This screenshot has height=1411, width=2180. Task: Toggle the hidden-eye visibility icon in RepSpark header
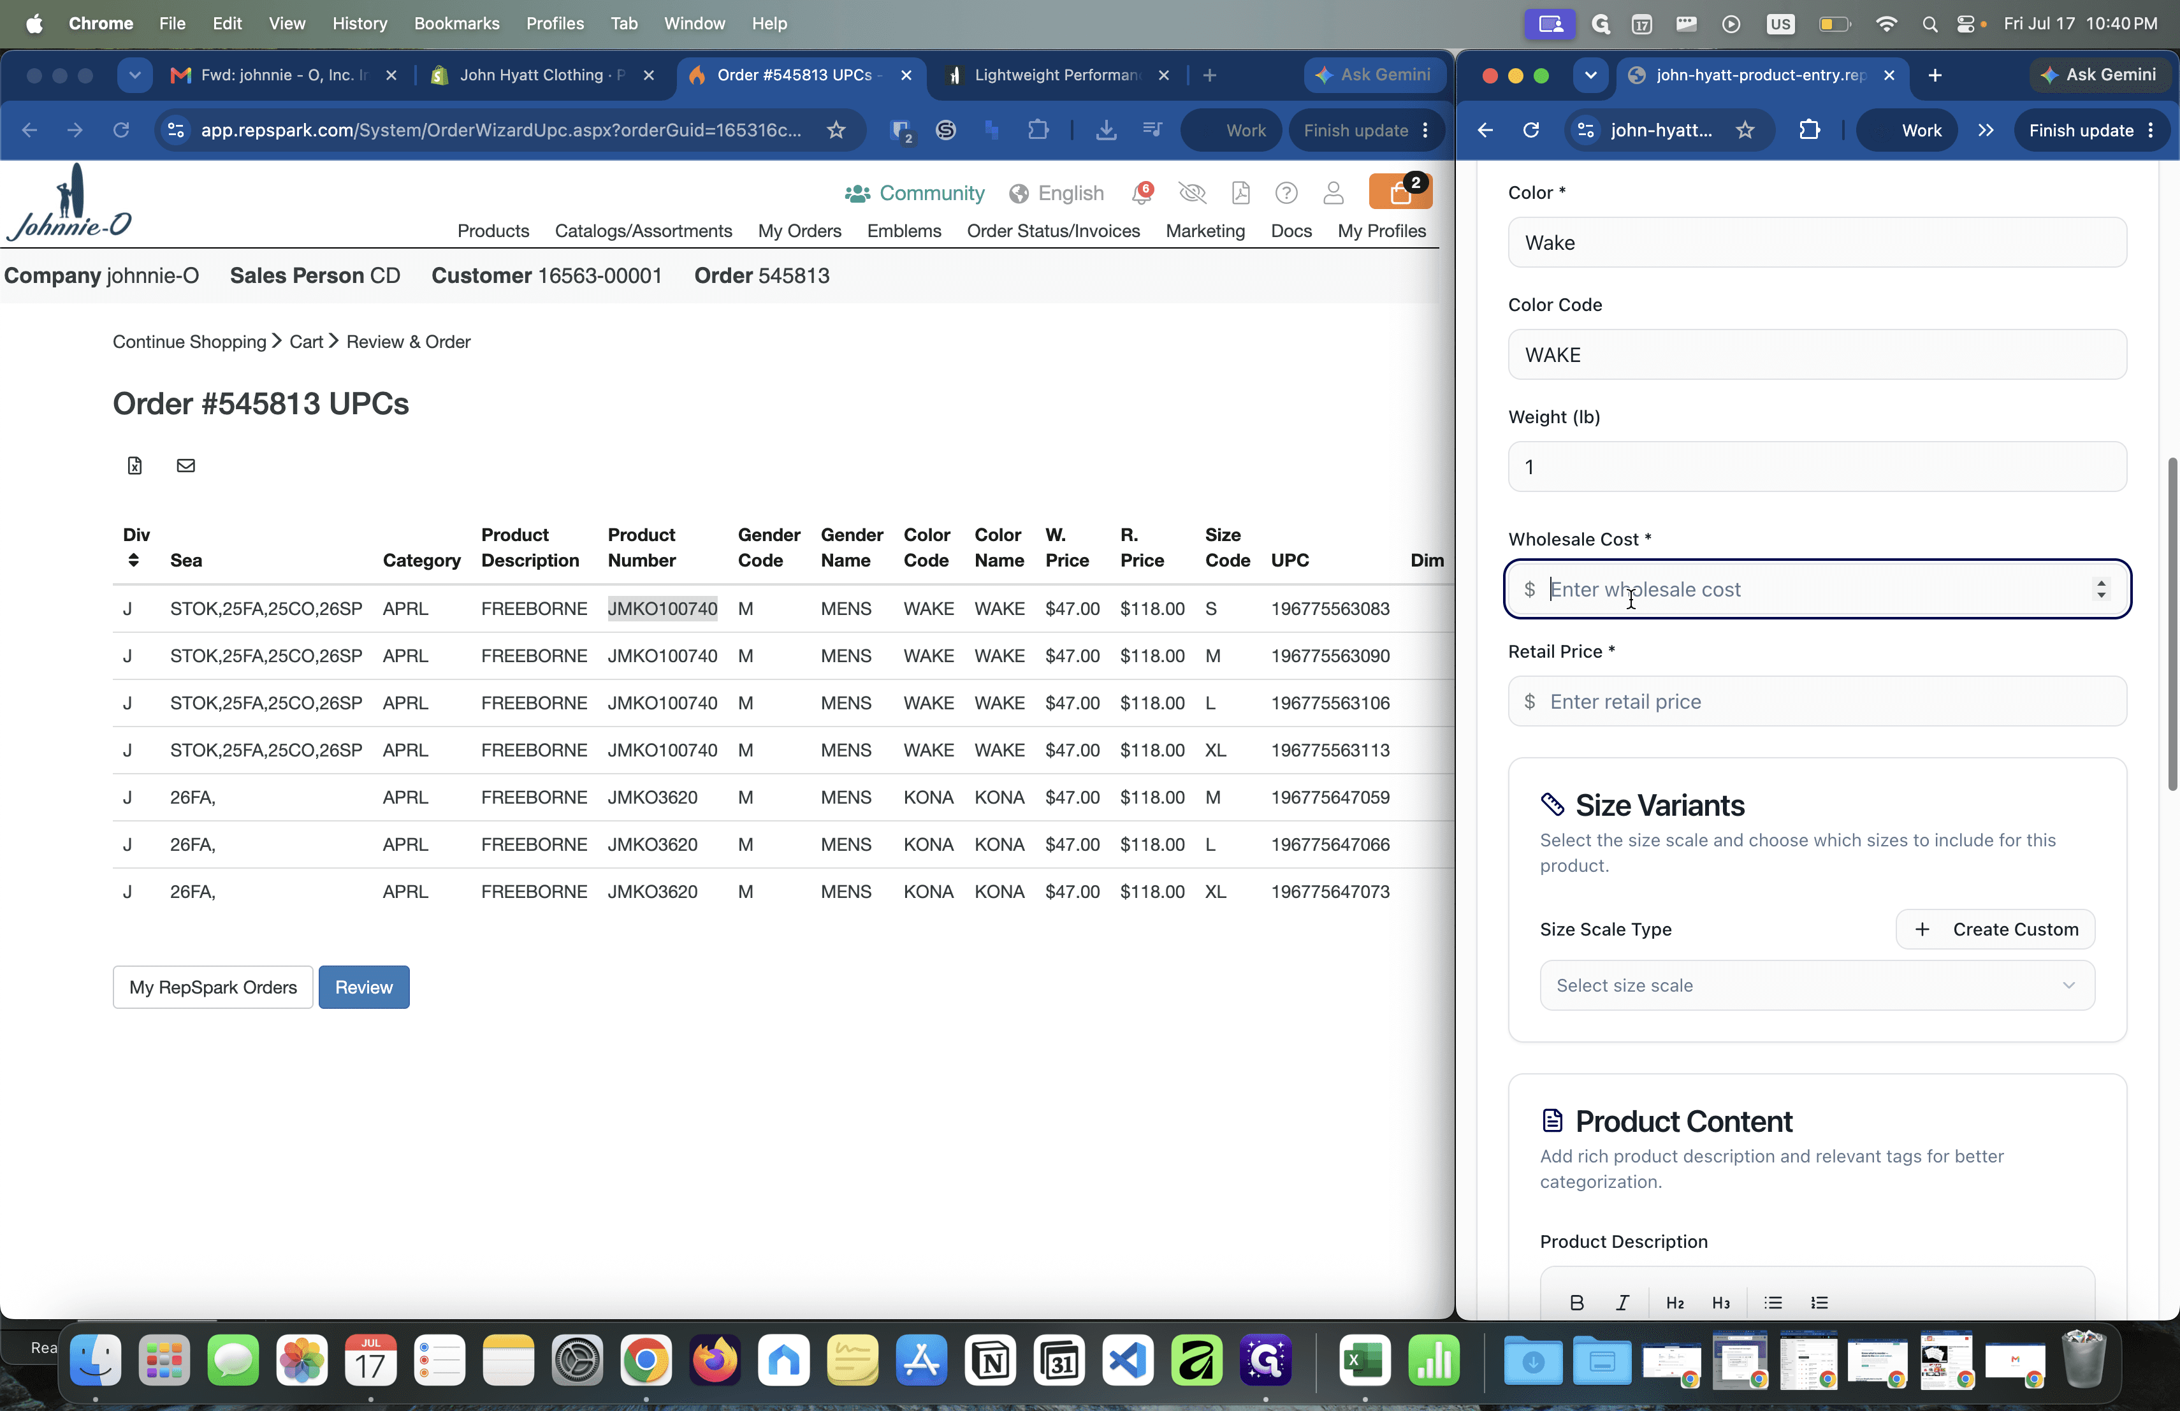pos(1192,192)
